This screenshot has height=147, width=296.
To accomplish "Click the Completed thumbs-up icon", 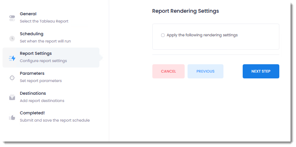I will point(12,117).
